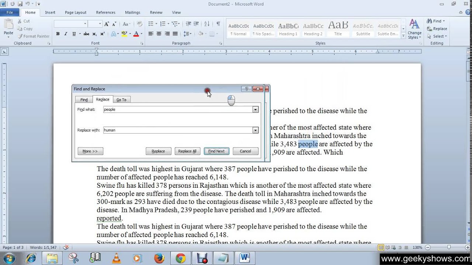Toggle Center alignment
This screenshot has width=472, height=265.
pos(159,34)
